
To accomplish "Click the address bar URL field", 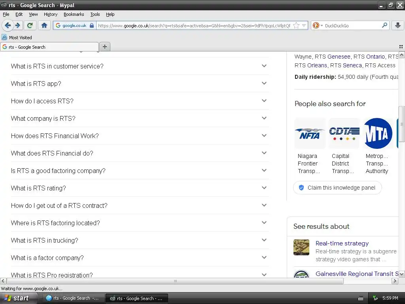I will pos(194,25).
